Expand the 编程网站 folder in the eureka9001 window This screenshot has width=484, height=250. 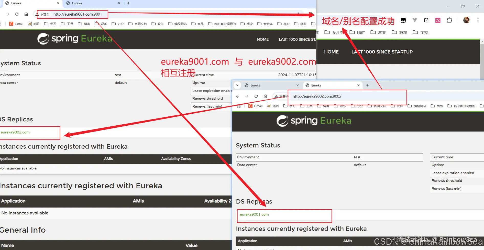(x=178, y=24)
